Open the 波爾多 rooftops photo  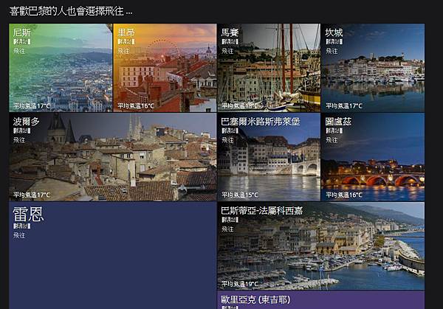(x=113, y=157)
